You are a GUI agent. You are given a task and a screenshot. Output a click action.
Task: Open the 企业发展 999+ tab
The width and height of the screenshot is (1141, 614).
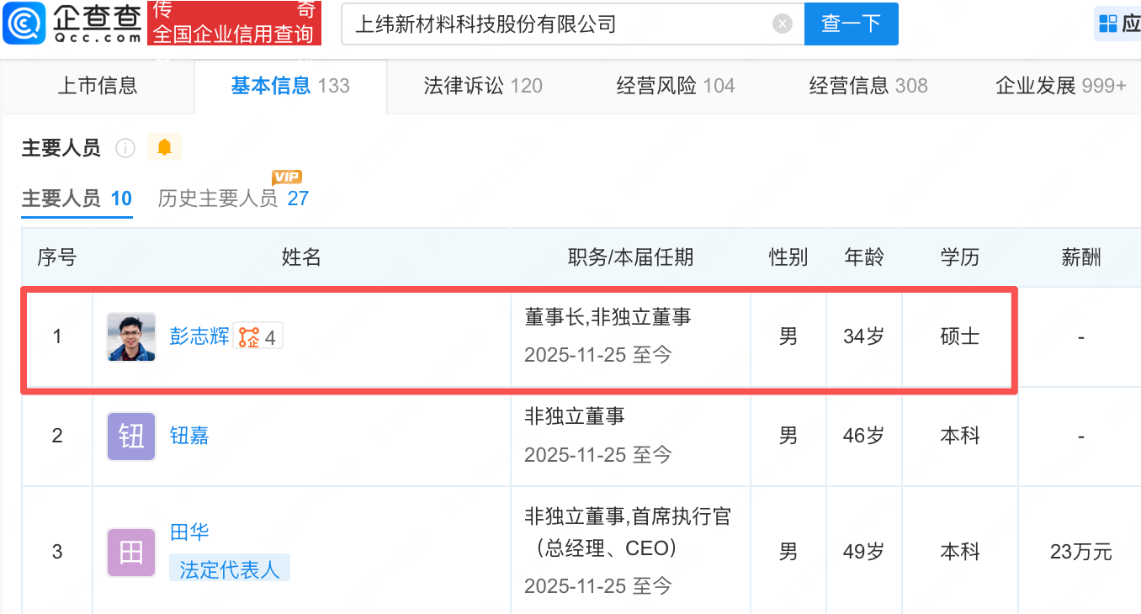point(1061,86)
